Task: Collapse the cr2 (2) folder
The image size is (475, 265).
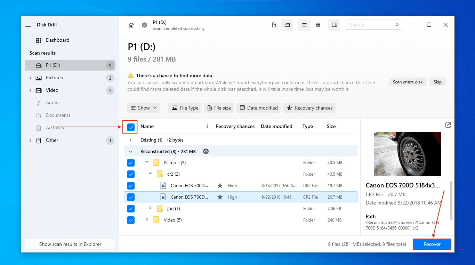Action: tap(150, 173)
